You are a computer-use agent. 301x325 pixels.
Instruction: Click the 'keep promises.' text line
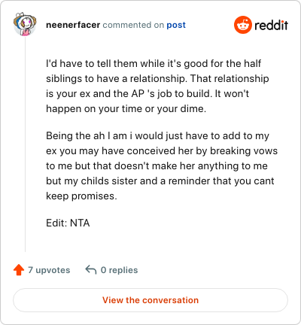tap(81, 196)
